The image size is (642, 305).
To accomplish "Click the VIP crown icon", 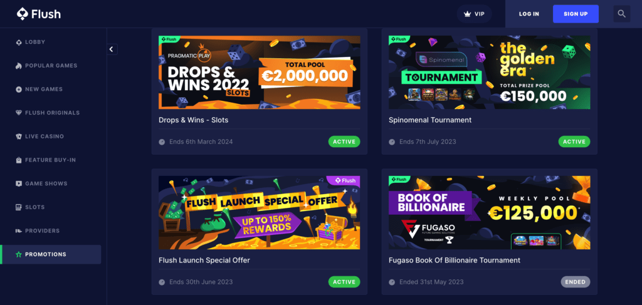I will pos(467,14).
